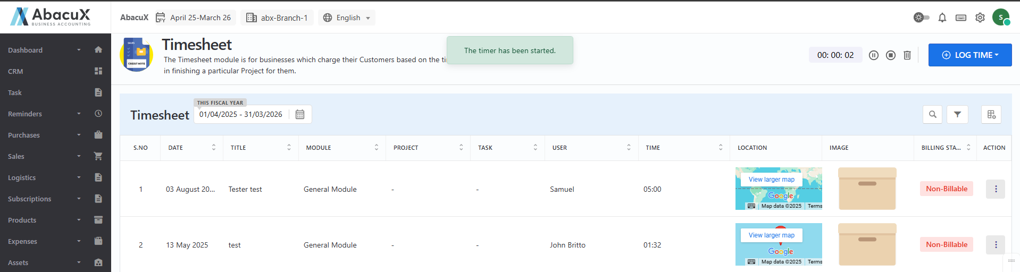This screenshot has width=1020, height=272.
Task: Click View larger map for Samuel's entry
Action: pyautogui.click(x=772, y=180)
